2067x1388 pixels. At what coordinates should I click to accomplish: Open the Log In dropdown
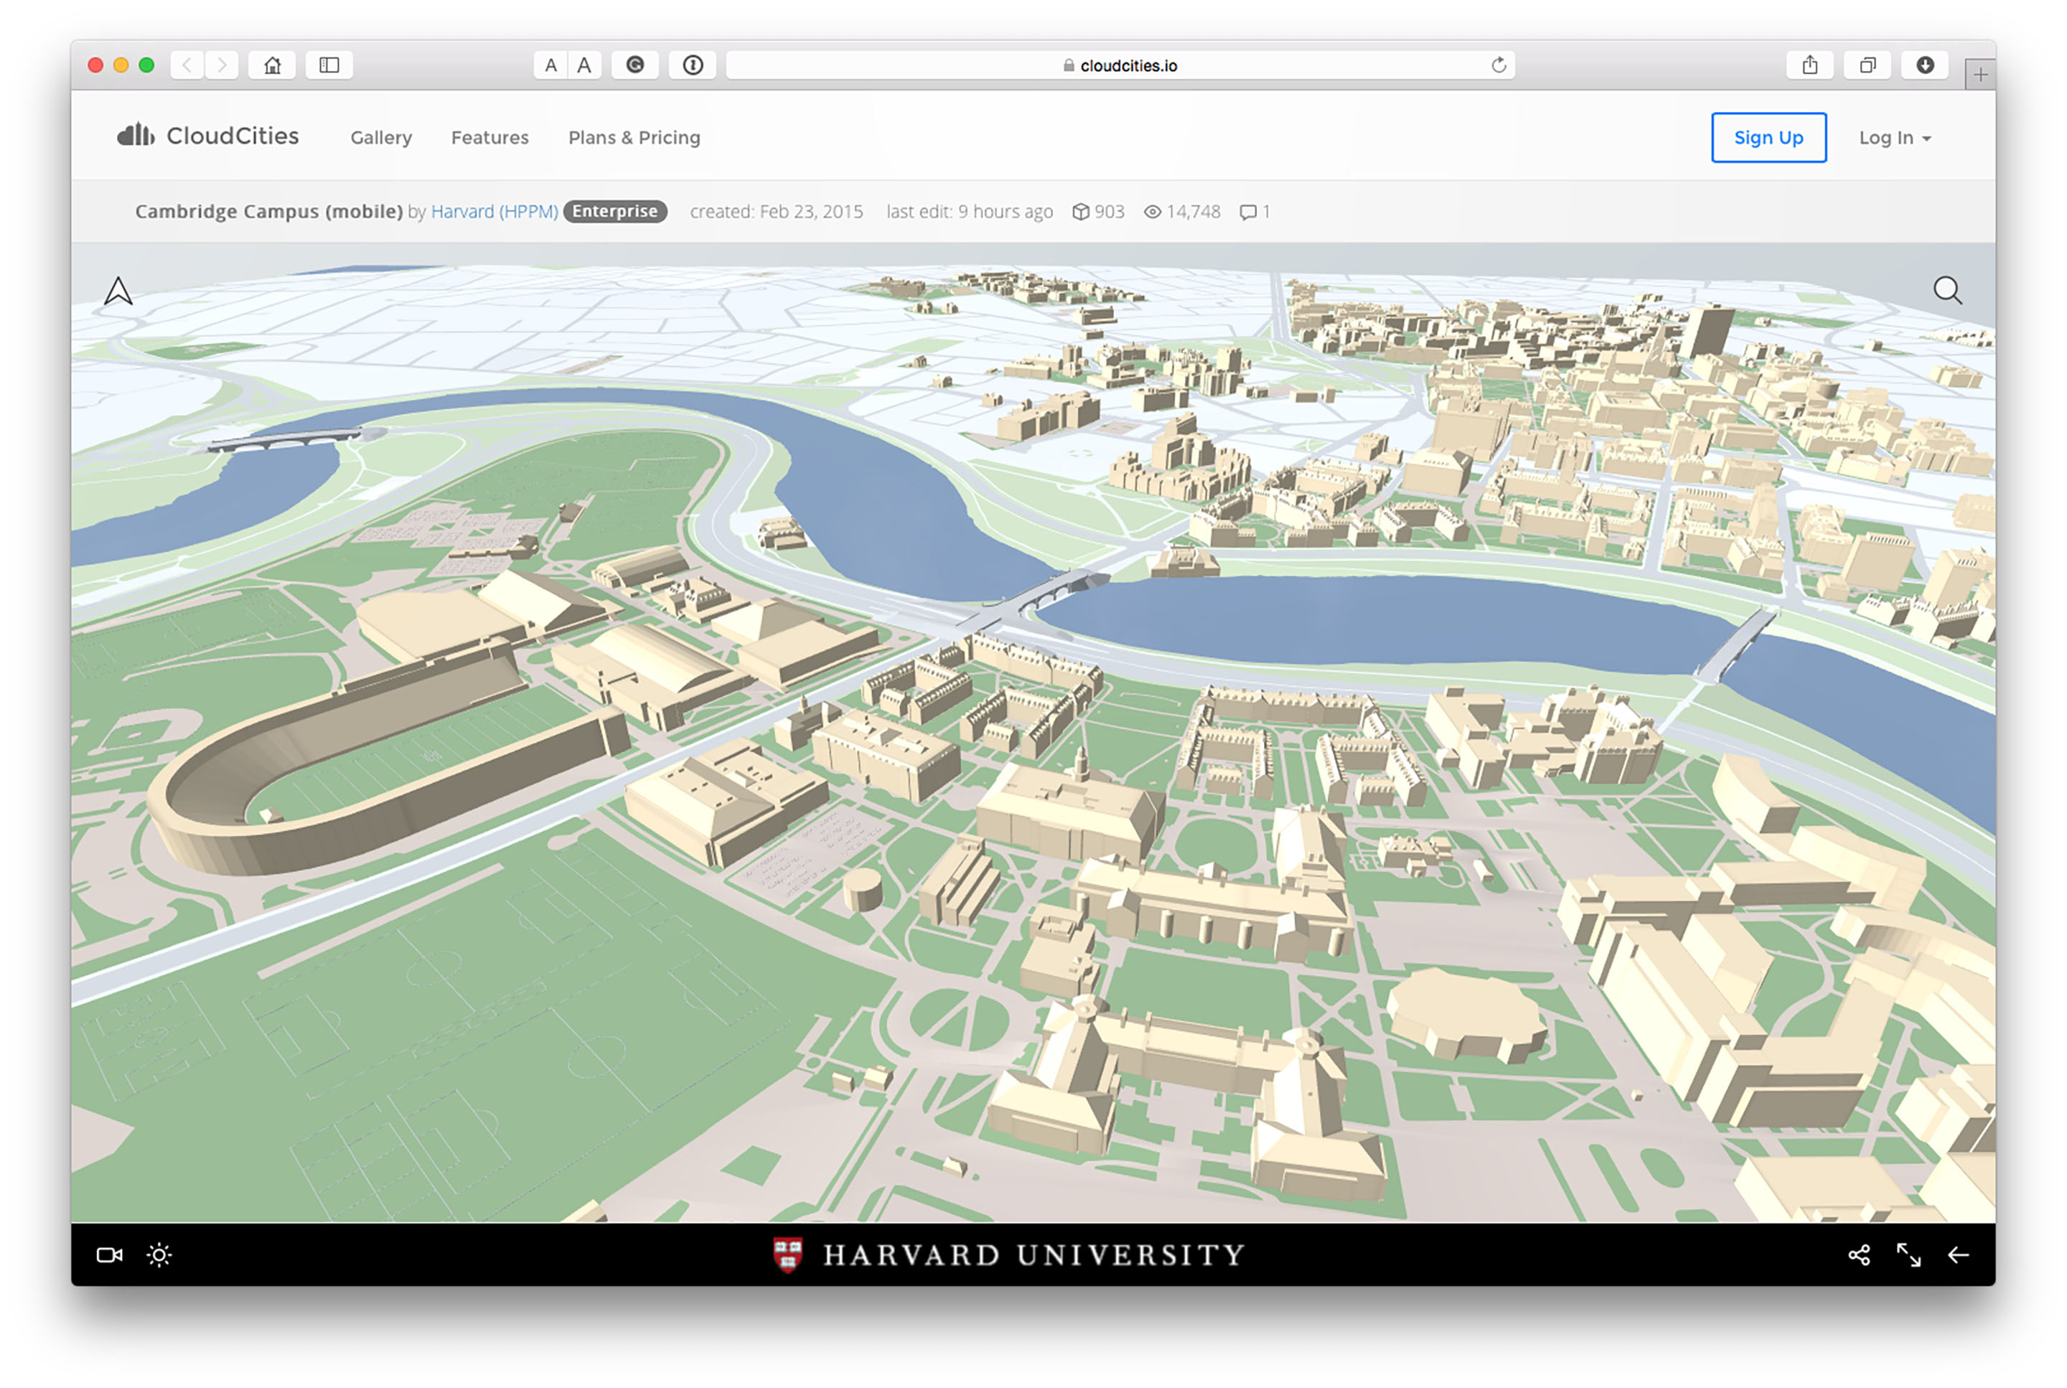tap(1893, 137)
